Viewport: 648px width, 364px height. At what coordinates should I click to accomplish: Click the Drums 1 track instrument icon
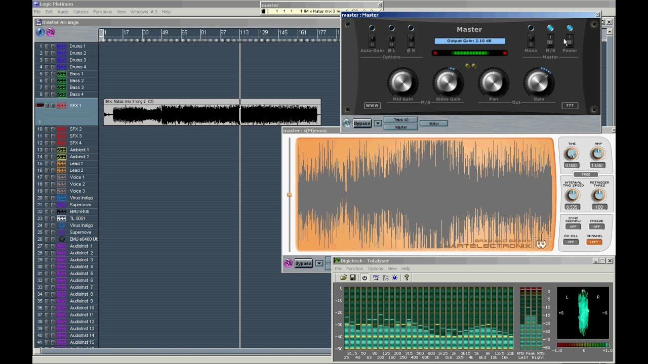(61, 47)
